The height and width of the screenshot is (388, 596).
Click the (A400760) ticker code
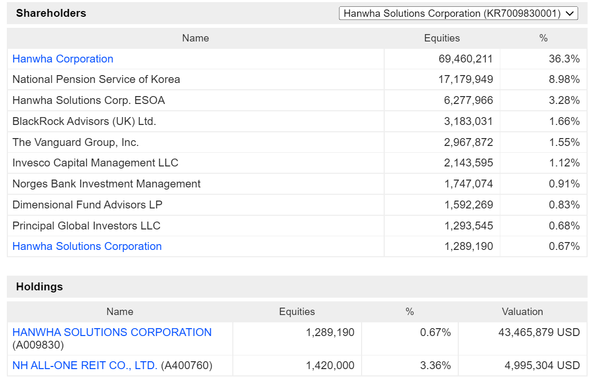tap(187, 365)
